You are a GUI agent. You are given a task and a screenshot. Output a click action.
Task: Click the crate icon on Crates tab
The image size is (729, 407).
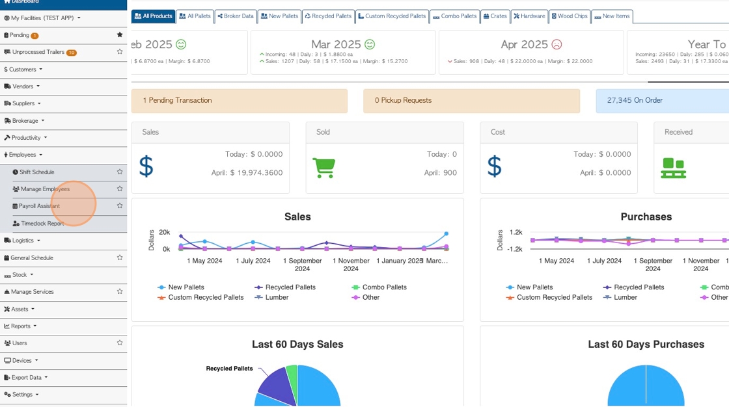[486, 16]
